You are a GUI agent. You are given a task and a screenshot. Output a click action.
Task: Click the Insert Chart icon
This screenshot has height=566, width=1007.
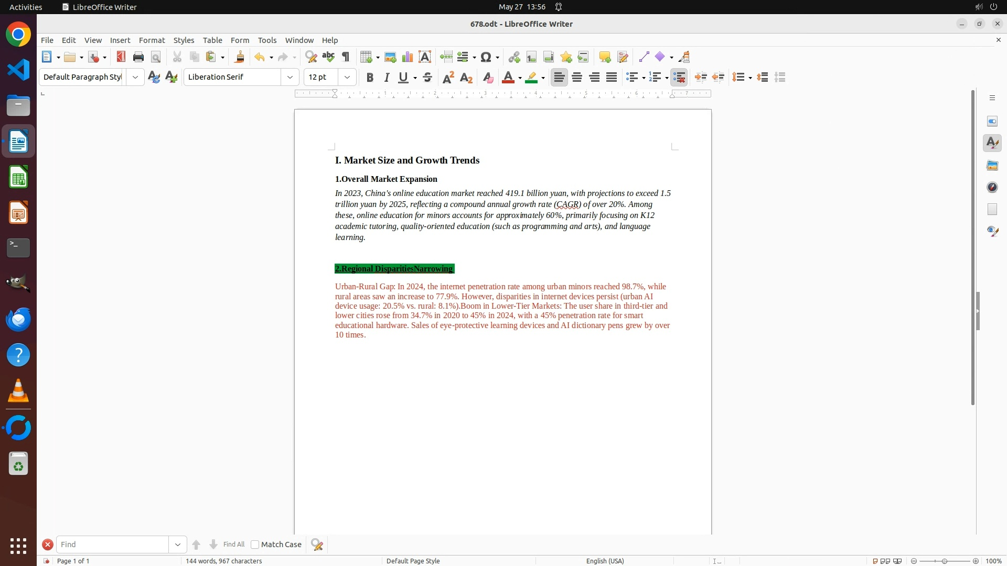point(407,57)
